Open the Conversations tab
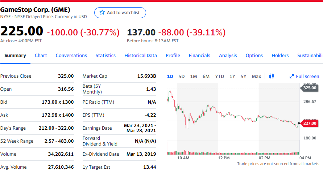323x186 pixels. (71, 55)
